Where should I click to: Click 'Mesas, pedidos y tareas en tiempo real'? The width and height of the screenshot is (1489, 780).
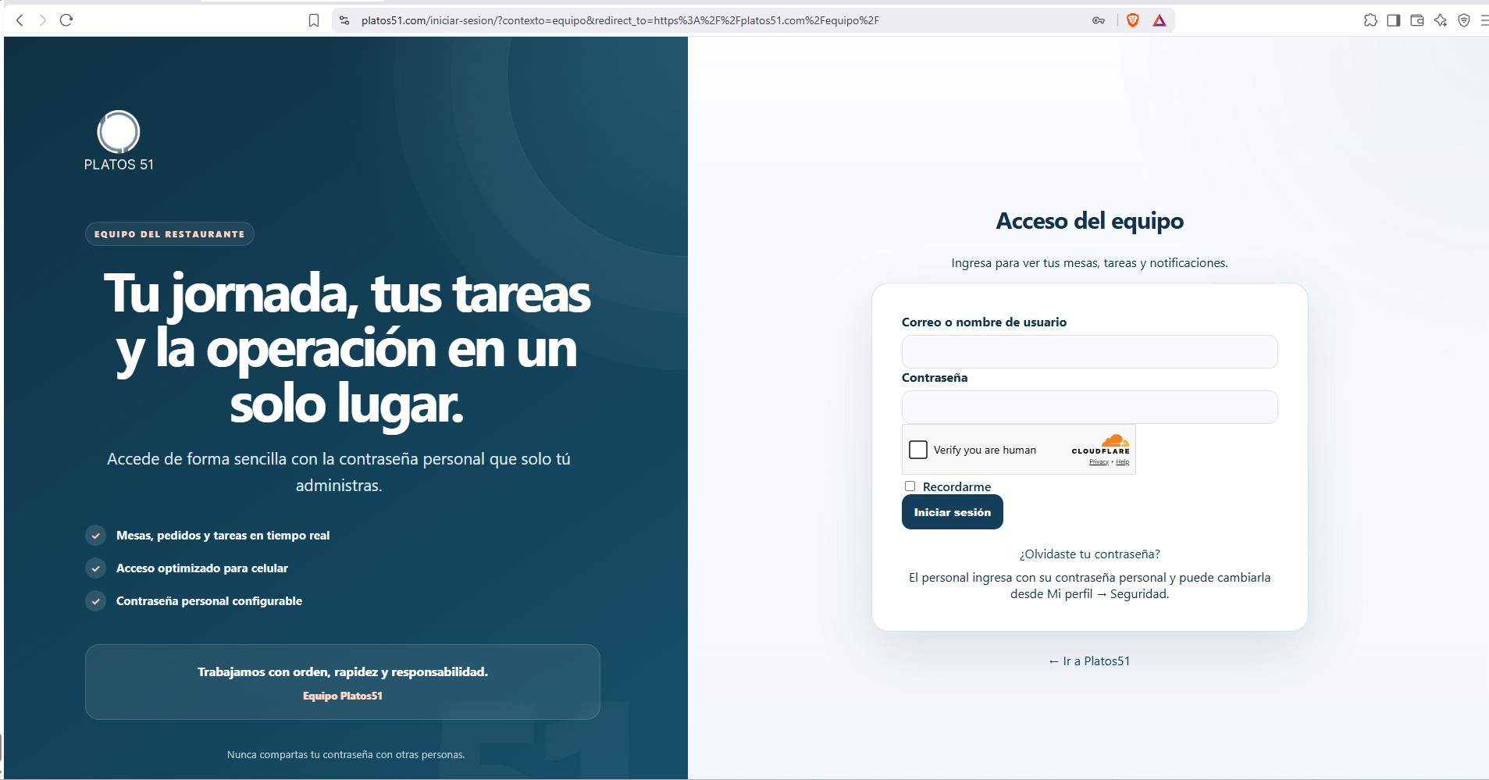[223, 536]
